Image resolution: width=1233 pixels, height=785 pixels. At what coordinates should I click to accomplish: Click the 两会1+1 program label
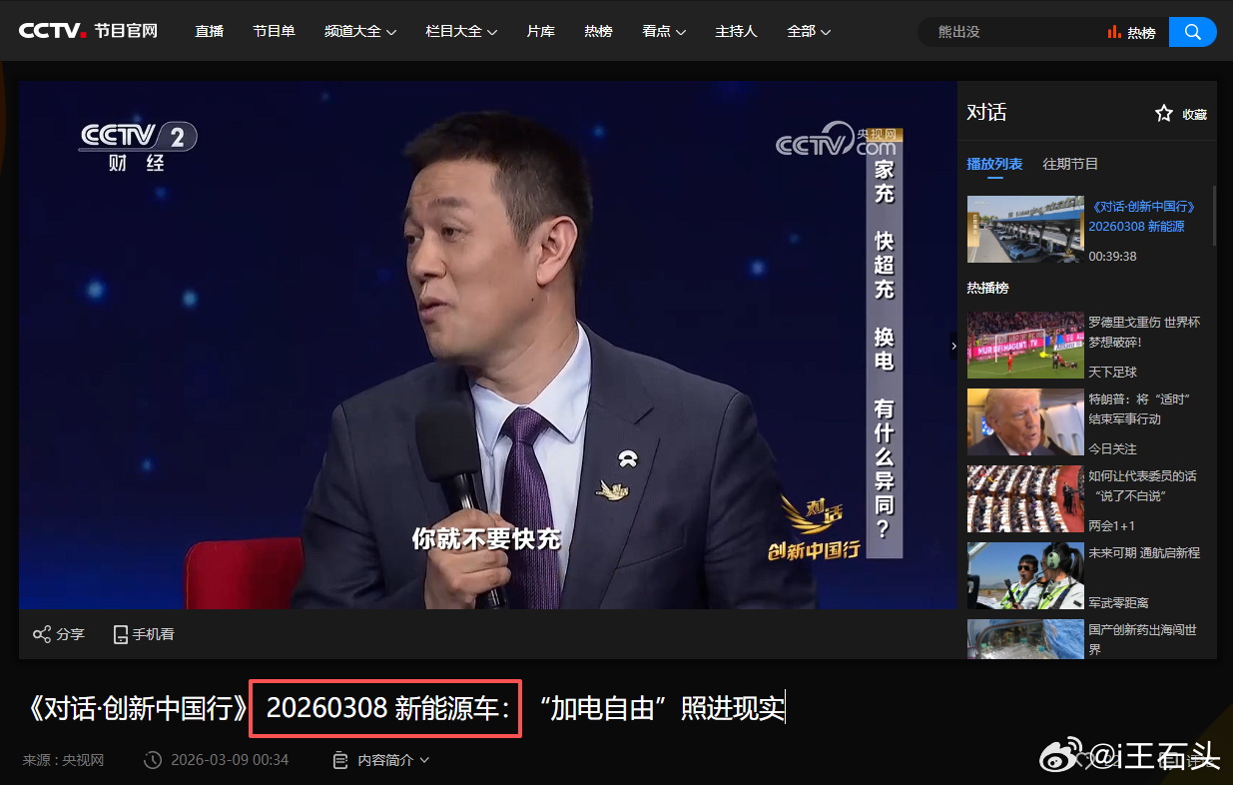coord(1111,525)
